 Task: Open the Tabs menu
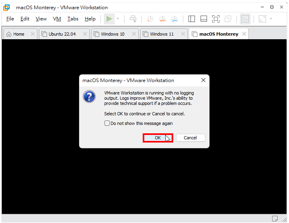click(73, 19)
